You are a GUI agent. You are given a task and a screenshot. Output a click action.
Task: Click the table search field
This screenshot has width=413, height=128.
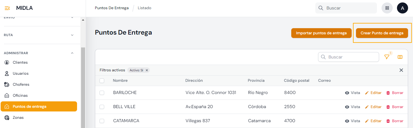[x=351, y=57]
